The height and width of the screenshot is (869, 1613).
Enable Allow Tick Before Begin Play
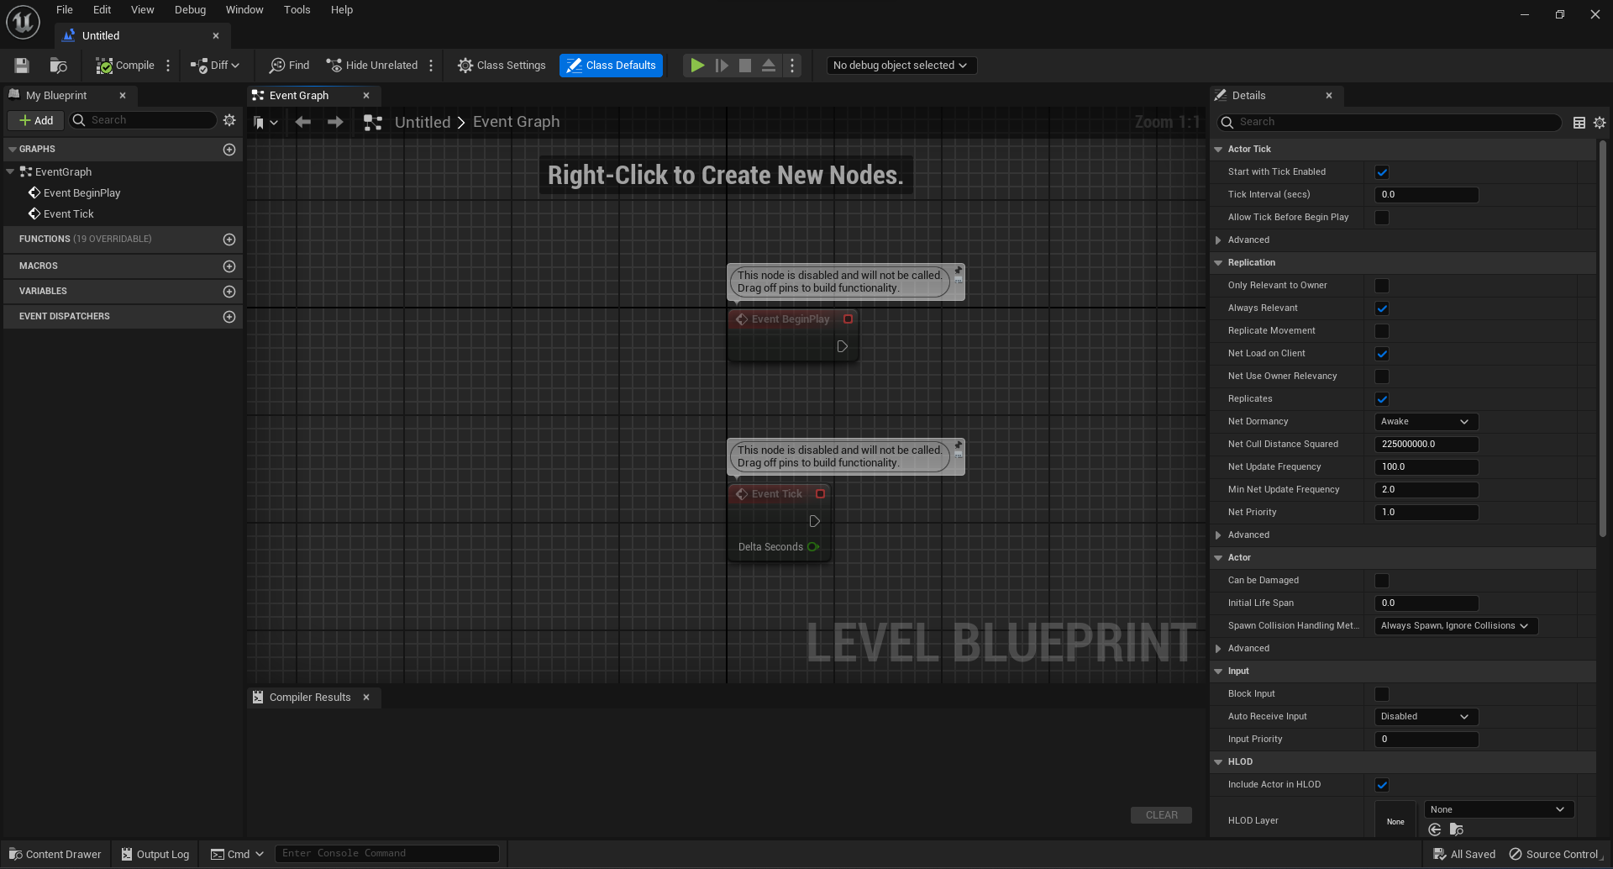[1382, 217]
